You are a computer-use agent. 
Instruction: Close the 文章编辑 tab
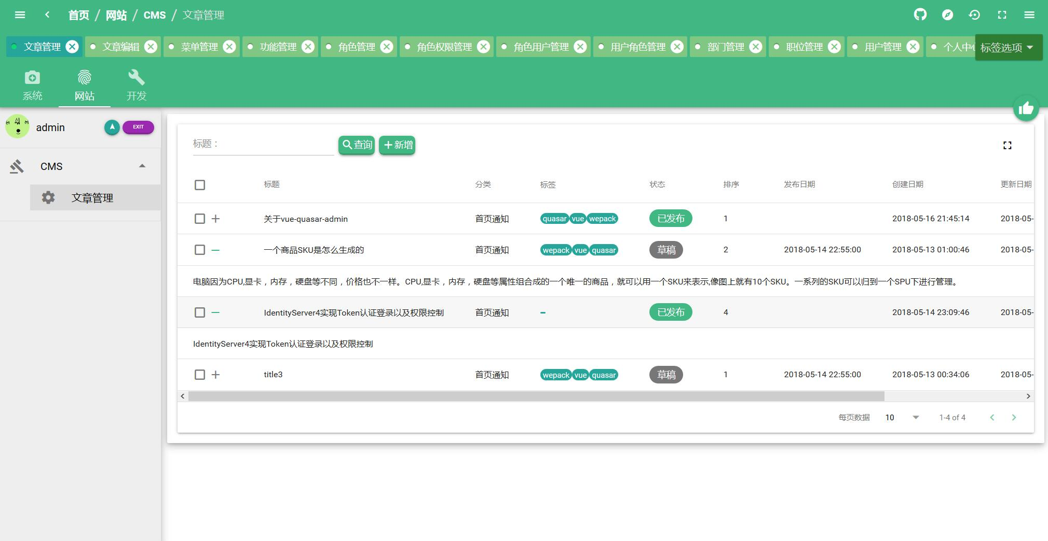151,47
